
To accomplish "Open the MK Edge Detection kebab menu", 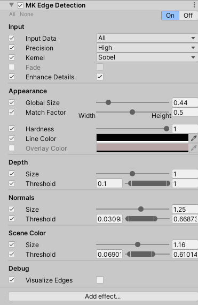I will (x=194, y=5).
